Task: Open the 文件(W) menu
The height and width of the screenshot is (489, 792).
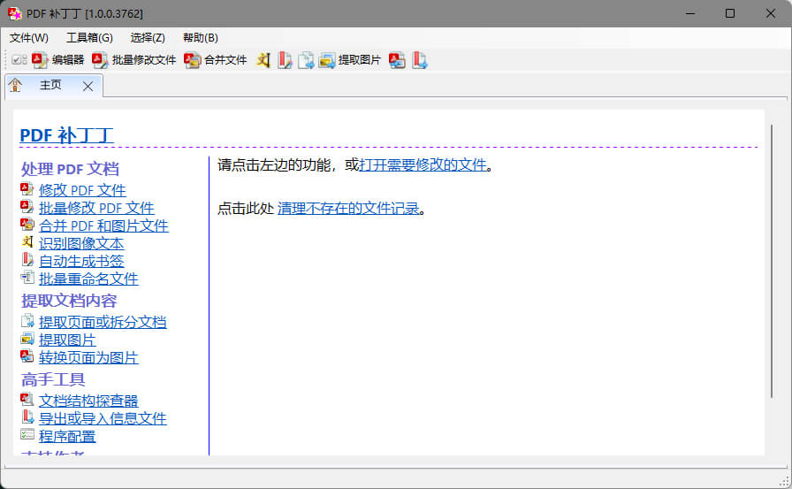Action: (x=29, y=38)
